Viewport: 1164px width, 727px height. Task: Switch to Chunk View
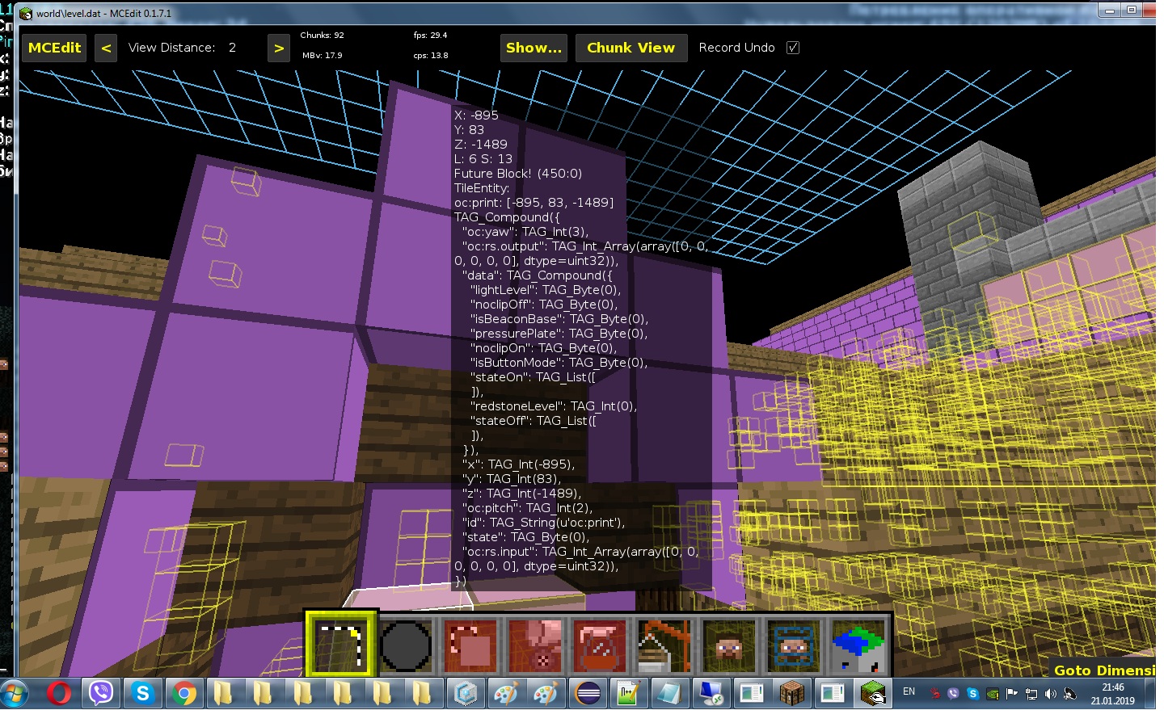coord(631,48)
